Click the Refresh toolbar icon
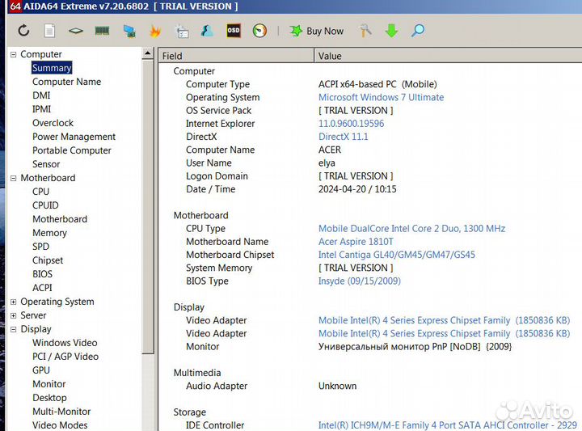582x431 pixels. 23,31
